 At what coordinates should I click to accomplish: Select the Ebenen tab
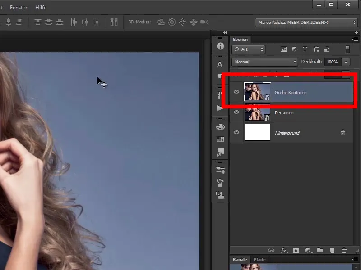(240, 40)
